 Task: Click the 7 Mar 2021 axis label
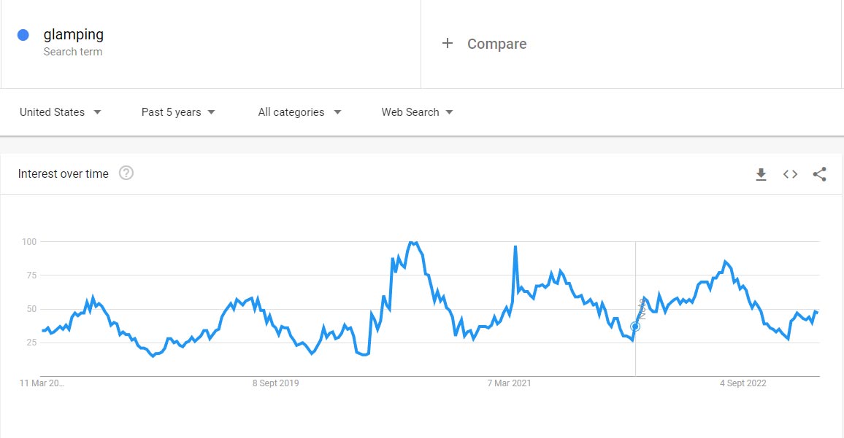click(x=510, y=383)
